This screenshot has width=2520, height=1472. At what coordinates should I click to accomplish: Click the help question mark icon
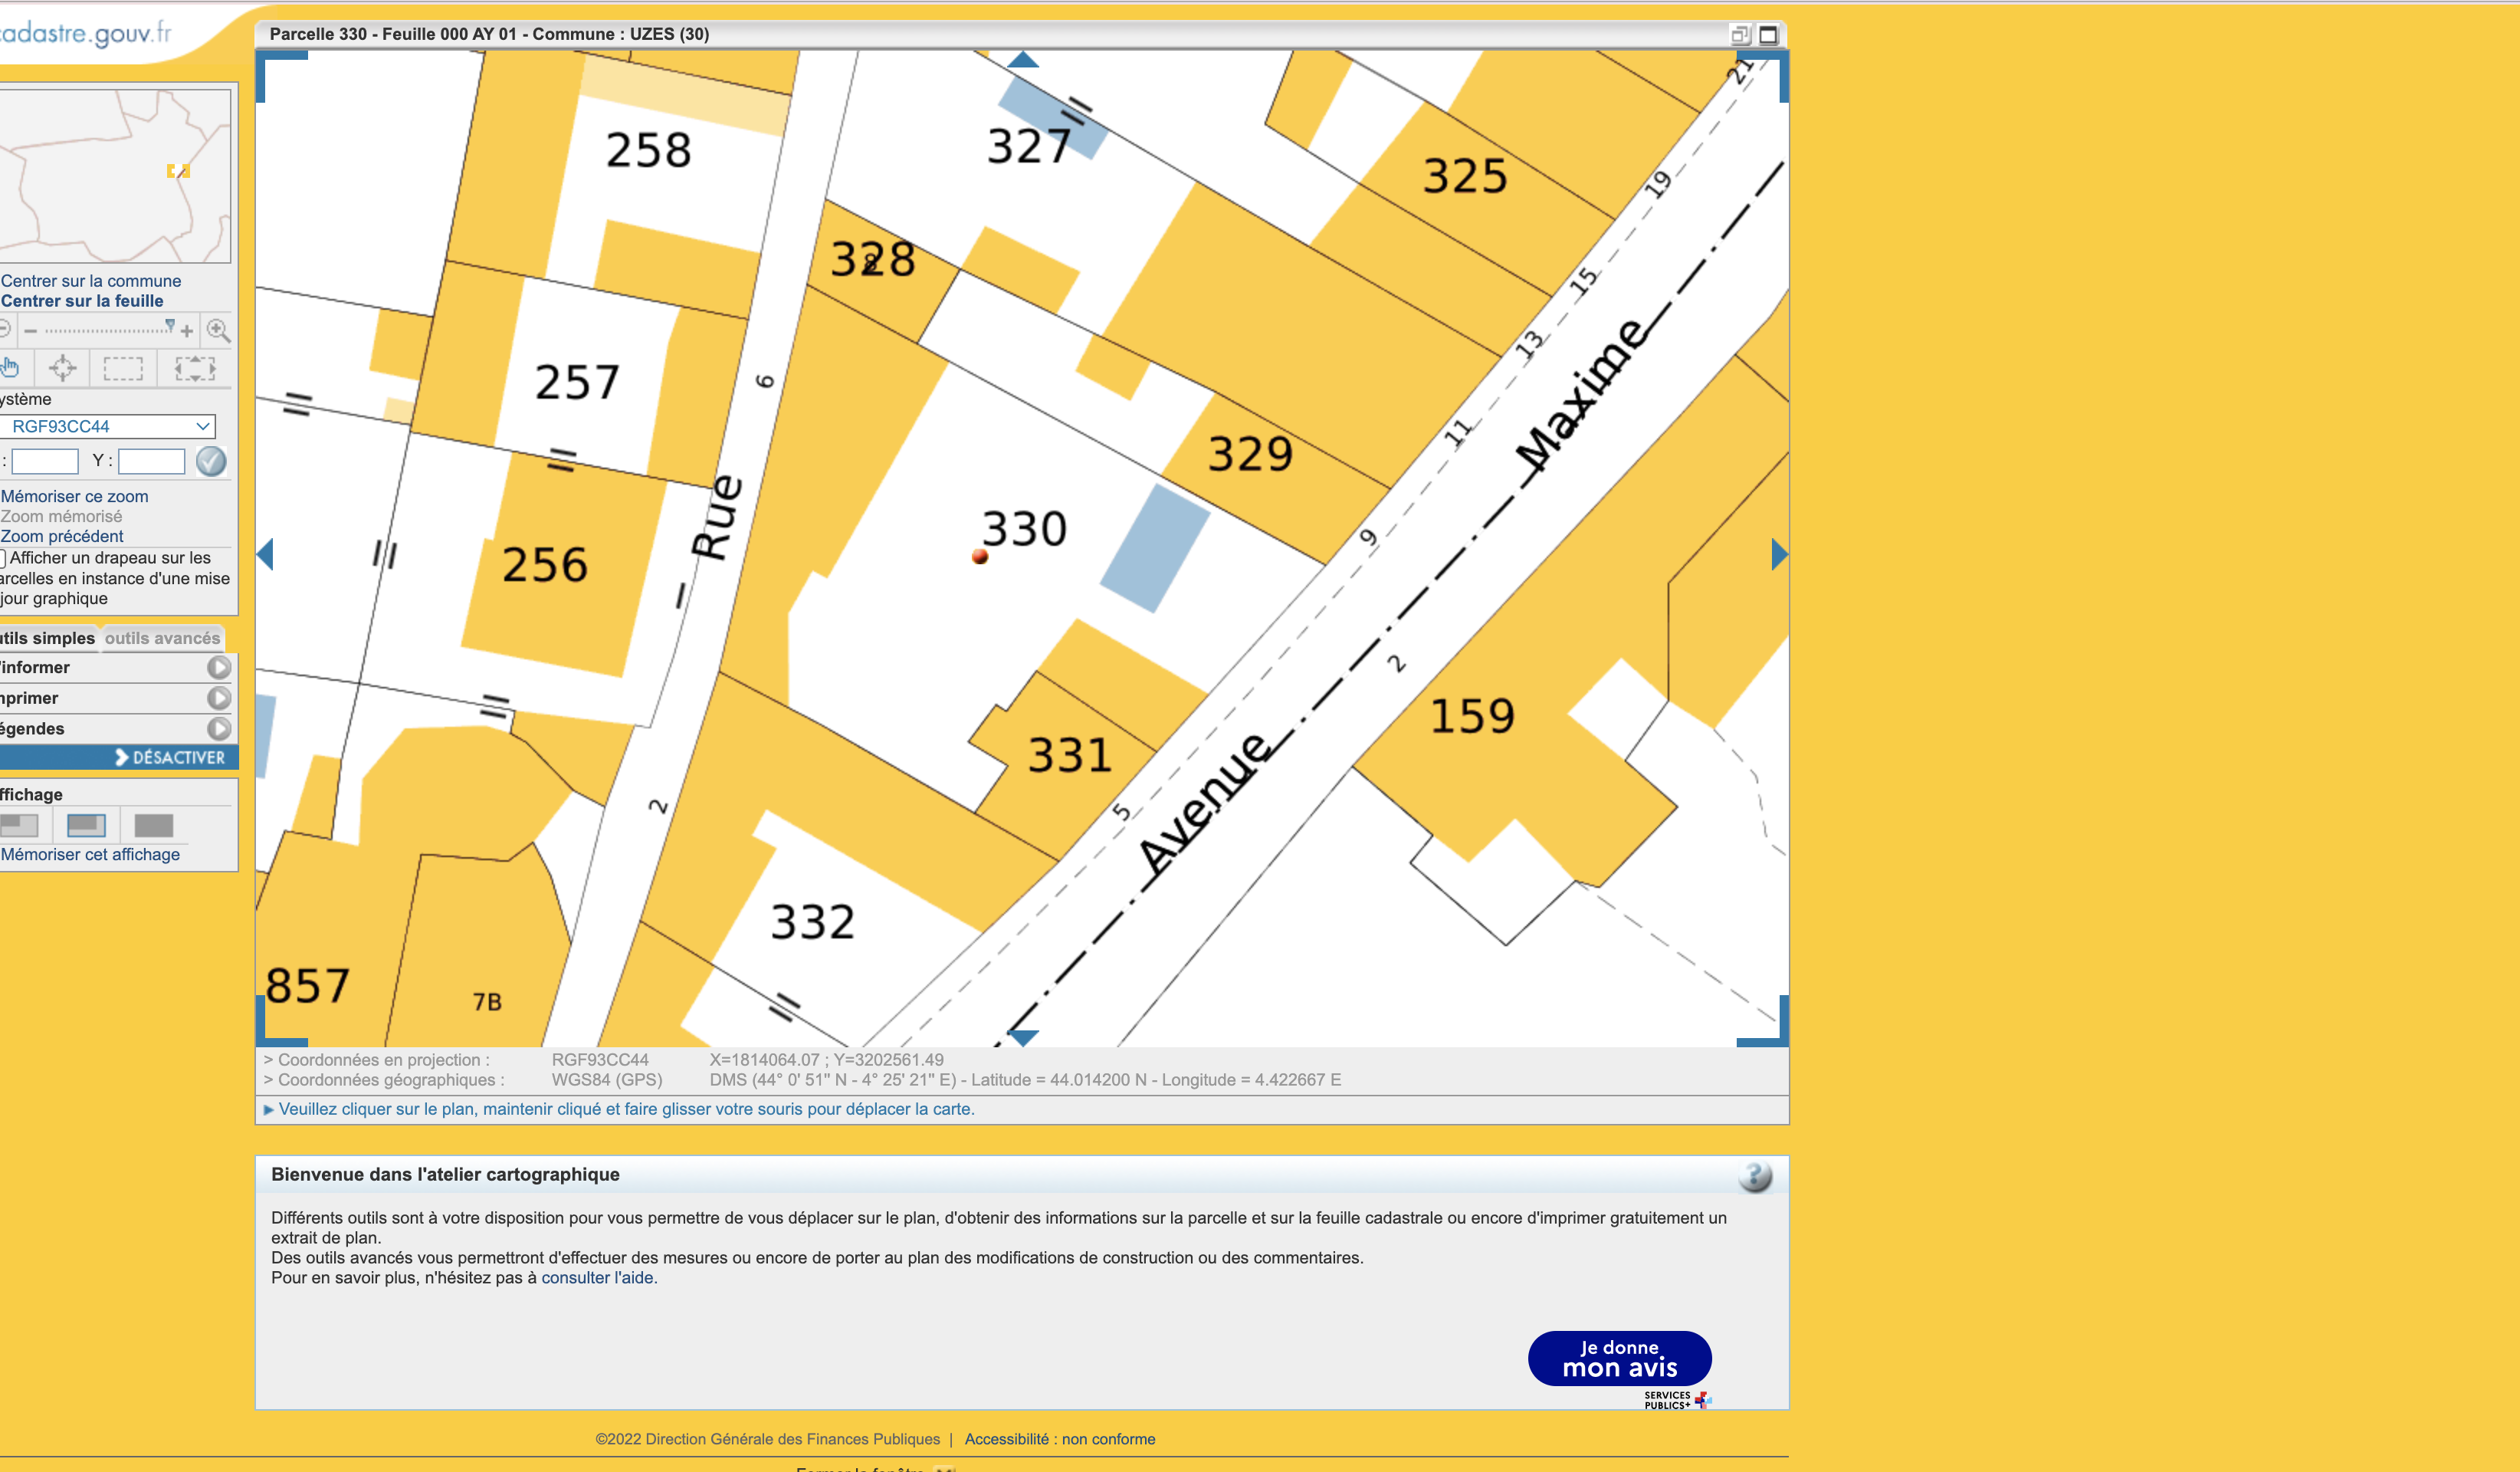pyautogui.click(x=1754, y=1176)
